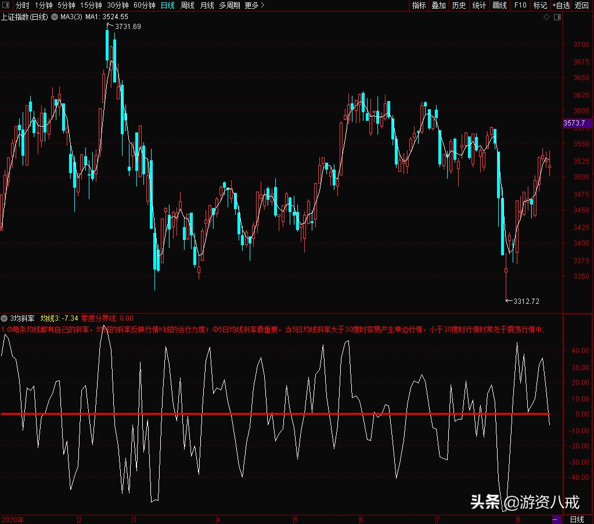Click the diamond icon at chart top-right

pos(546,17)
